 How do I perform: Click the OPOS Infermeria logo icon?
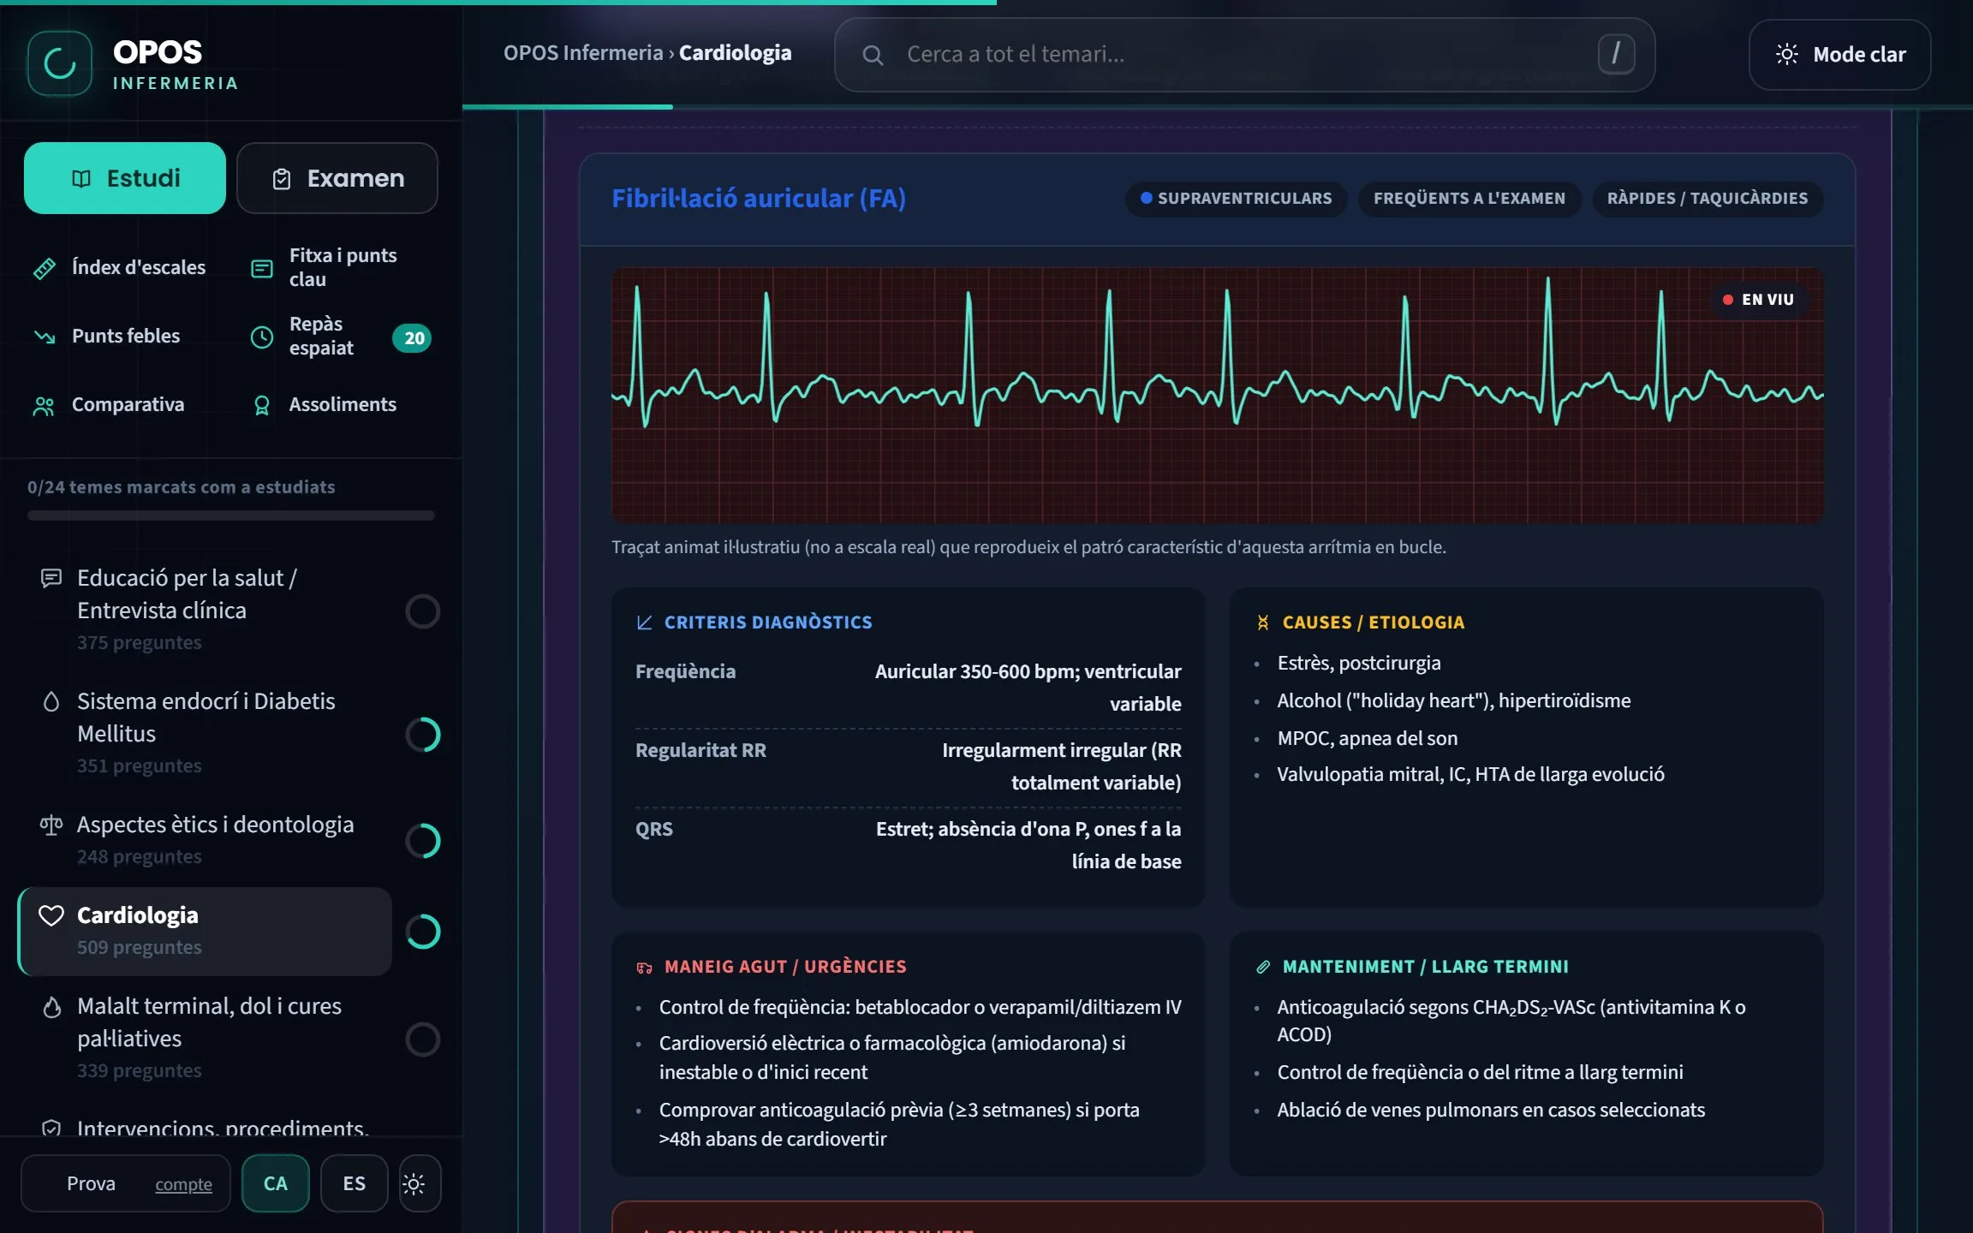coord(60,63)
